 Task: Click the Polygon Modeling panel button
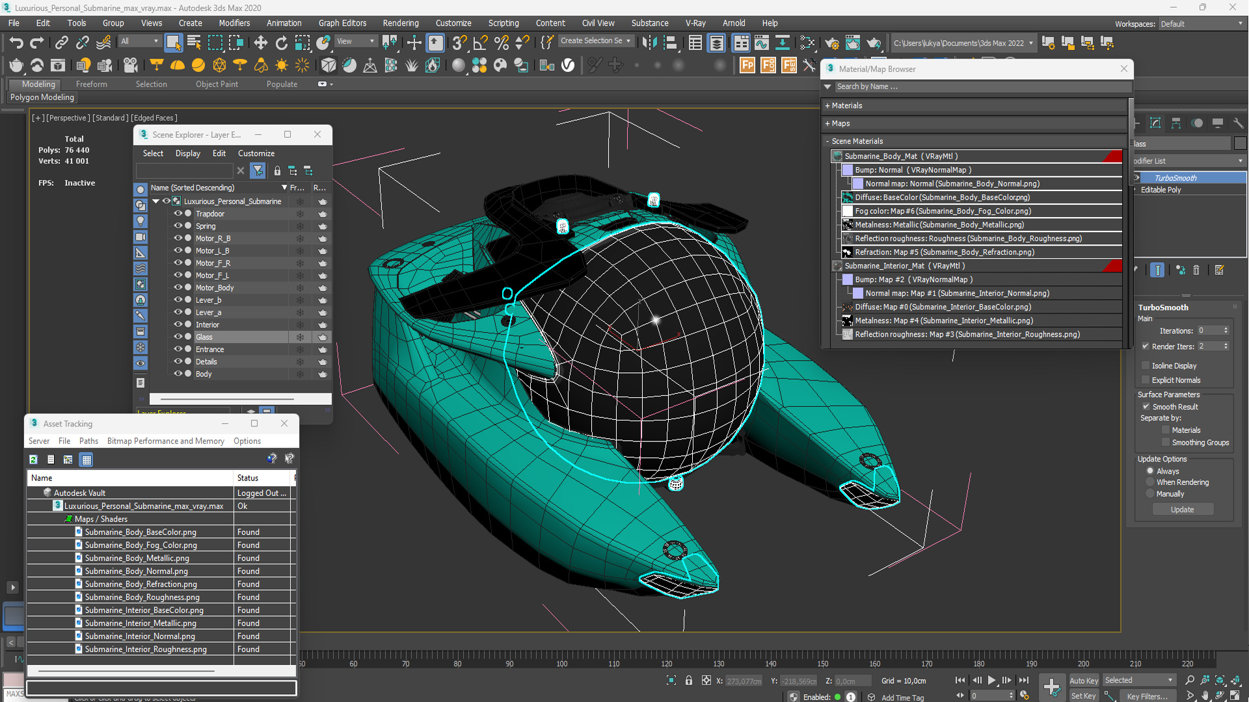pyautogui.click(x=42, y=97)
